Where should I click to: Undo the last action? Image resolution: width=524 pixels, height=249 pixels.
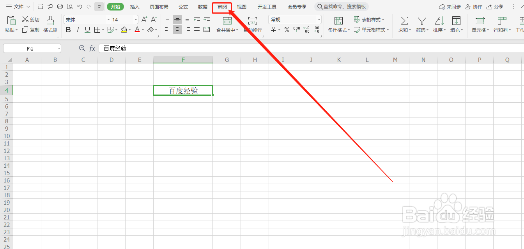[80, 7]
